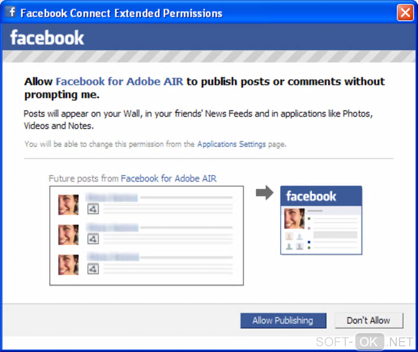The image size is (418, 352).
Task: Click the facebook logo in the profile preview
Action: 311,197
